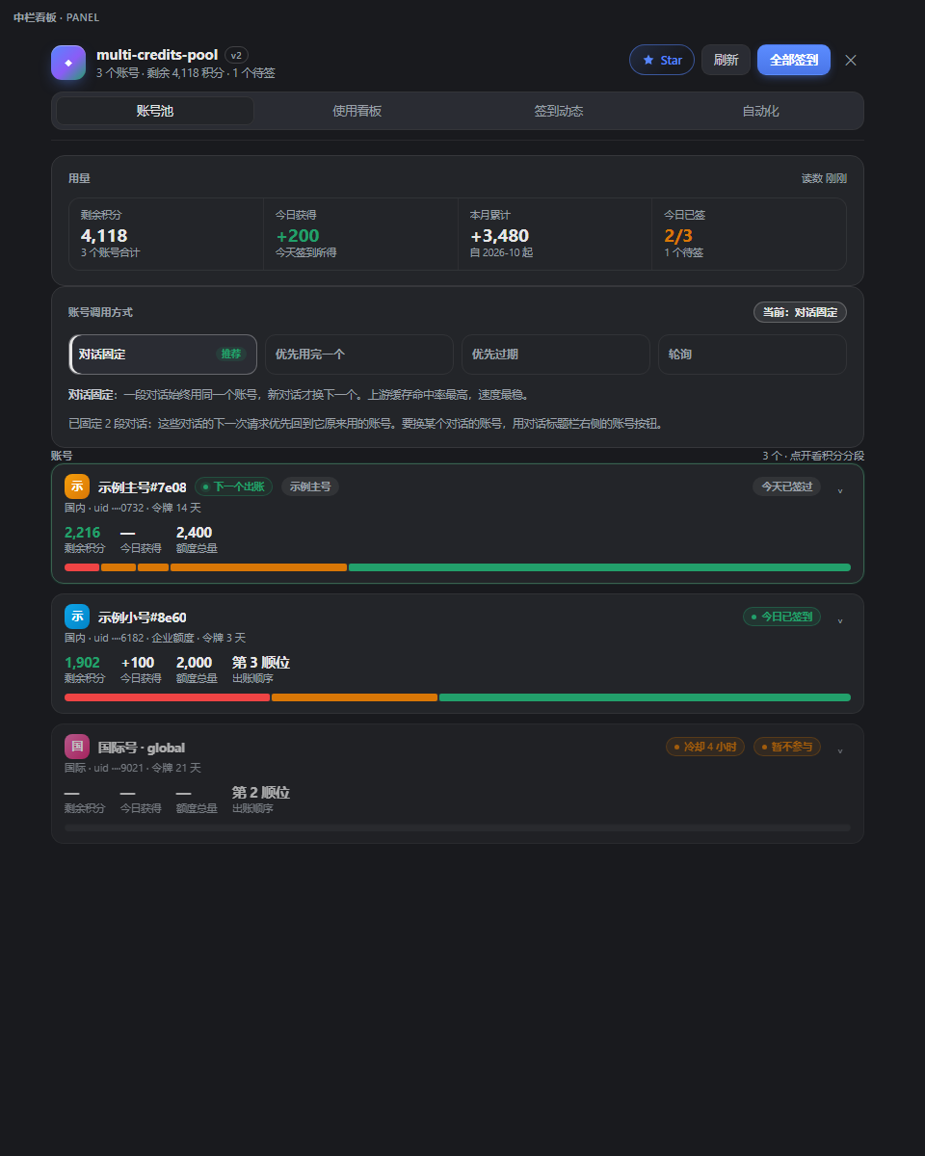Click the 今日获得 +200 stat
This screenshot has width=925, height=1156.
tap(360, 234)
